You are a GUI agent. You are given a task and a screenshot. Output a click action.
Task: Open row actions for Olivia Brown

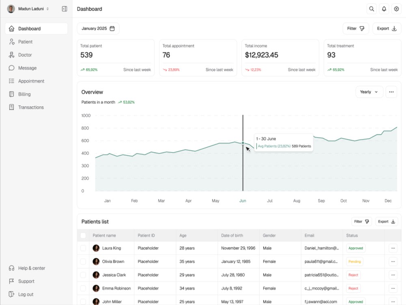pos(393,261)
